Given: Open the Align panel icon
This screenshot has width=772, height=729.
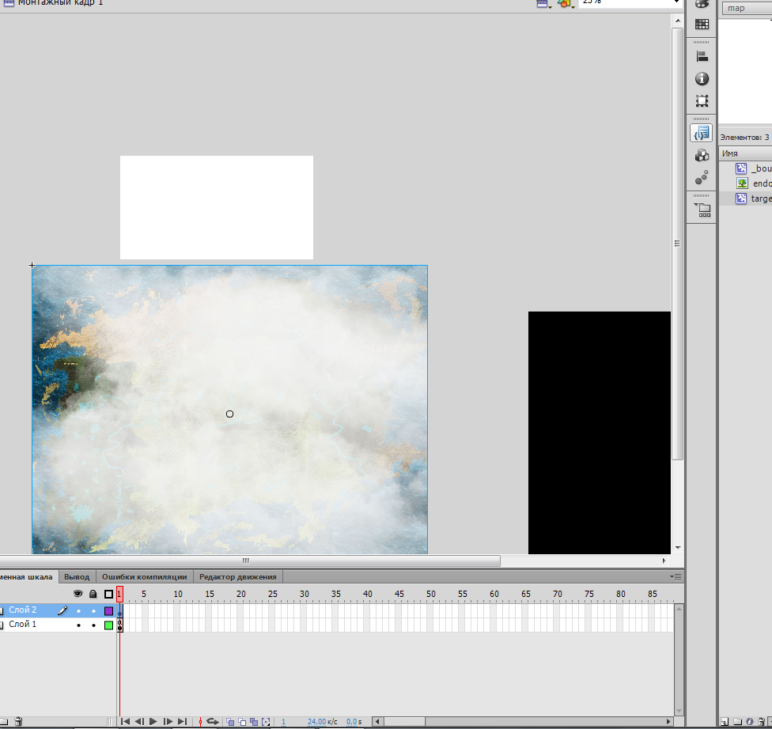Looking at the screenshot, I should 702,57.
